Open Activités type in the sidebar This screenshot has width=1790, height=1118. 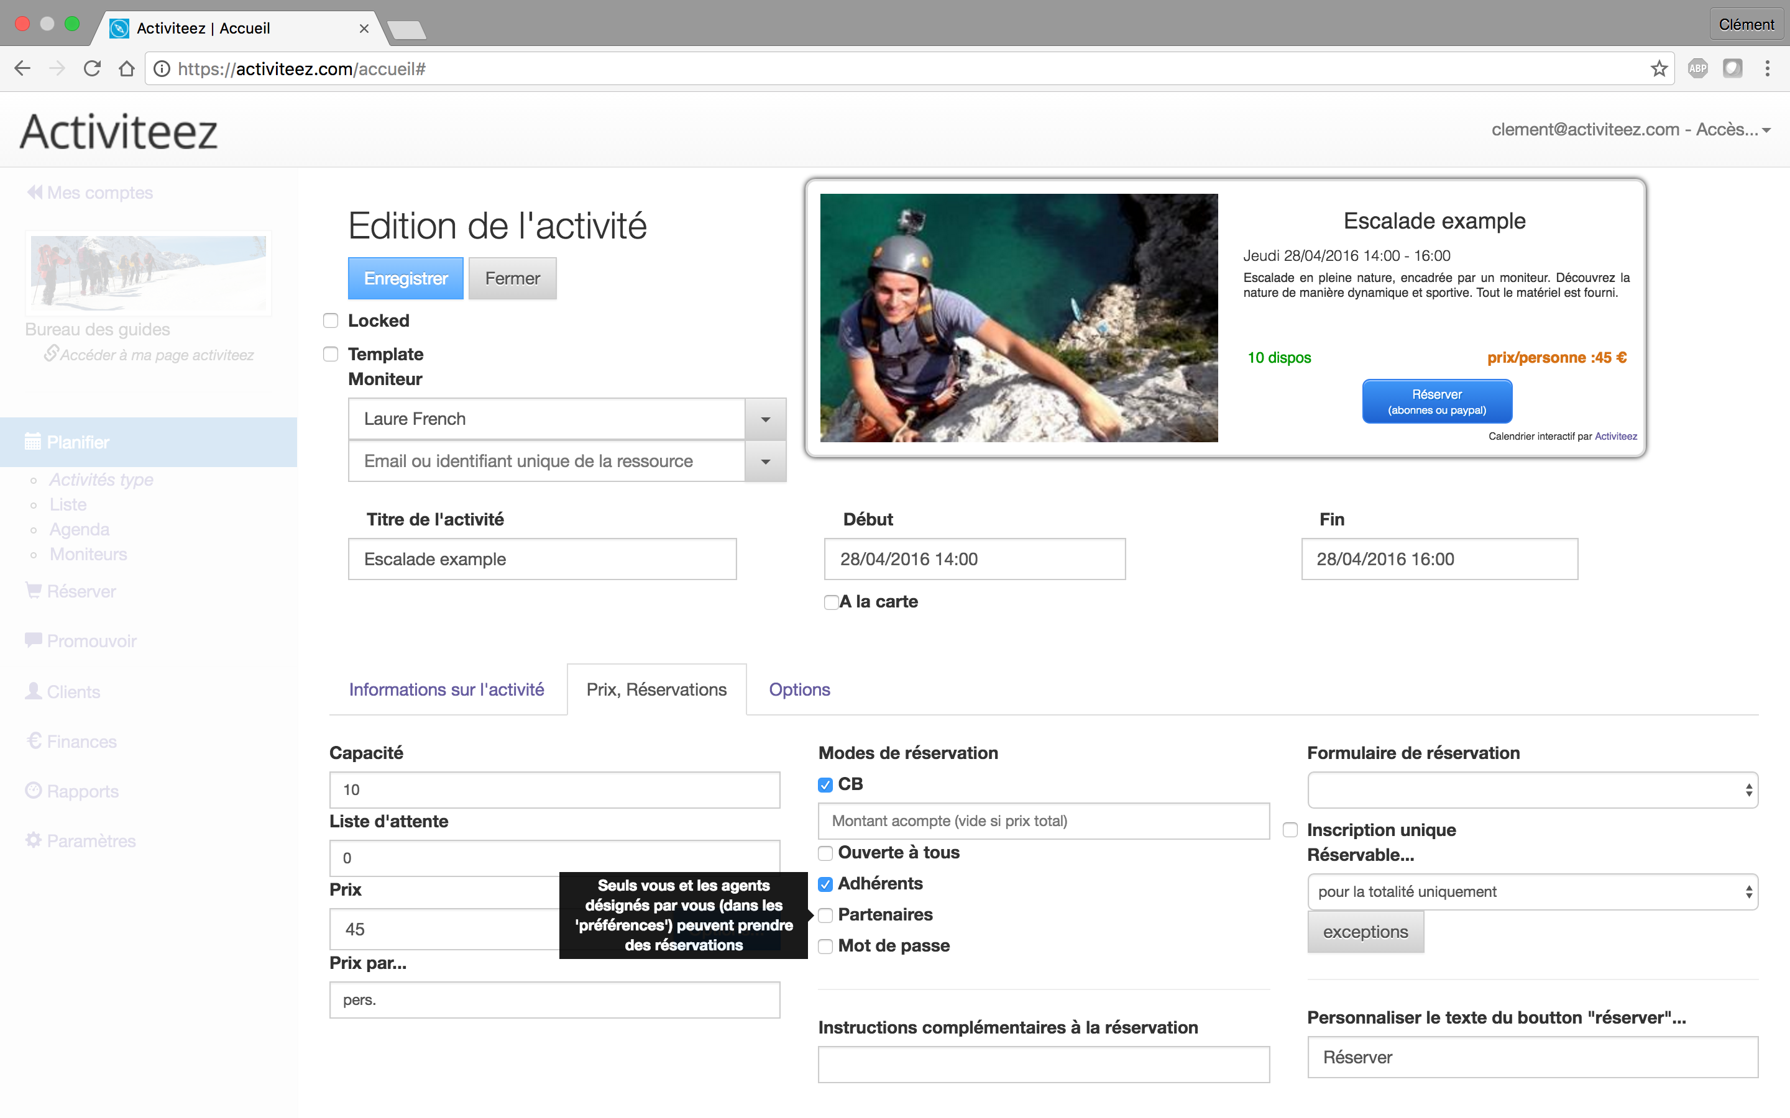pos(101,479)
